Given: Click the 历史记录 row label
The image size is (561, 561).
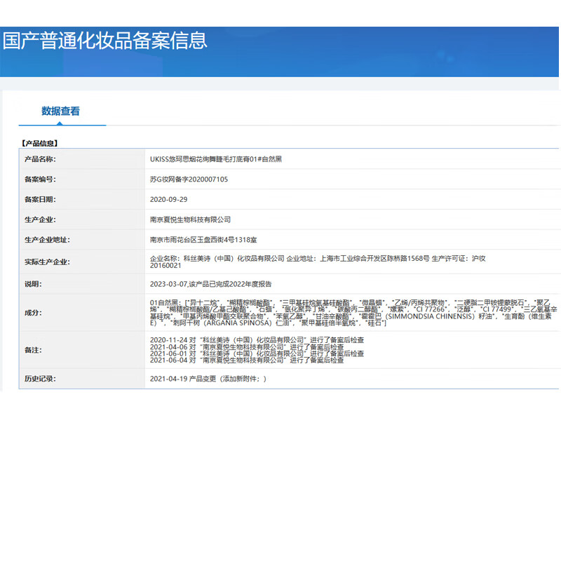Looking at the screenshot, I should [x=40, y=379].
